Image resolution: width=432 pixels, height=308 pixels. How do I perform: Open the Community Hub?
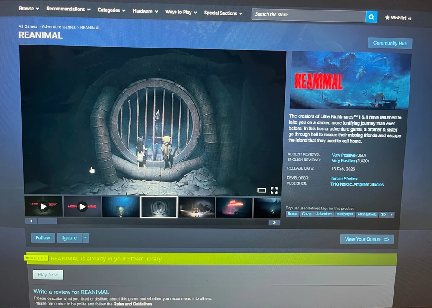[390, 43]
